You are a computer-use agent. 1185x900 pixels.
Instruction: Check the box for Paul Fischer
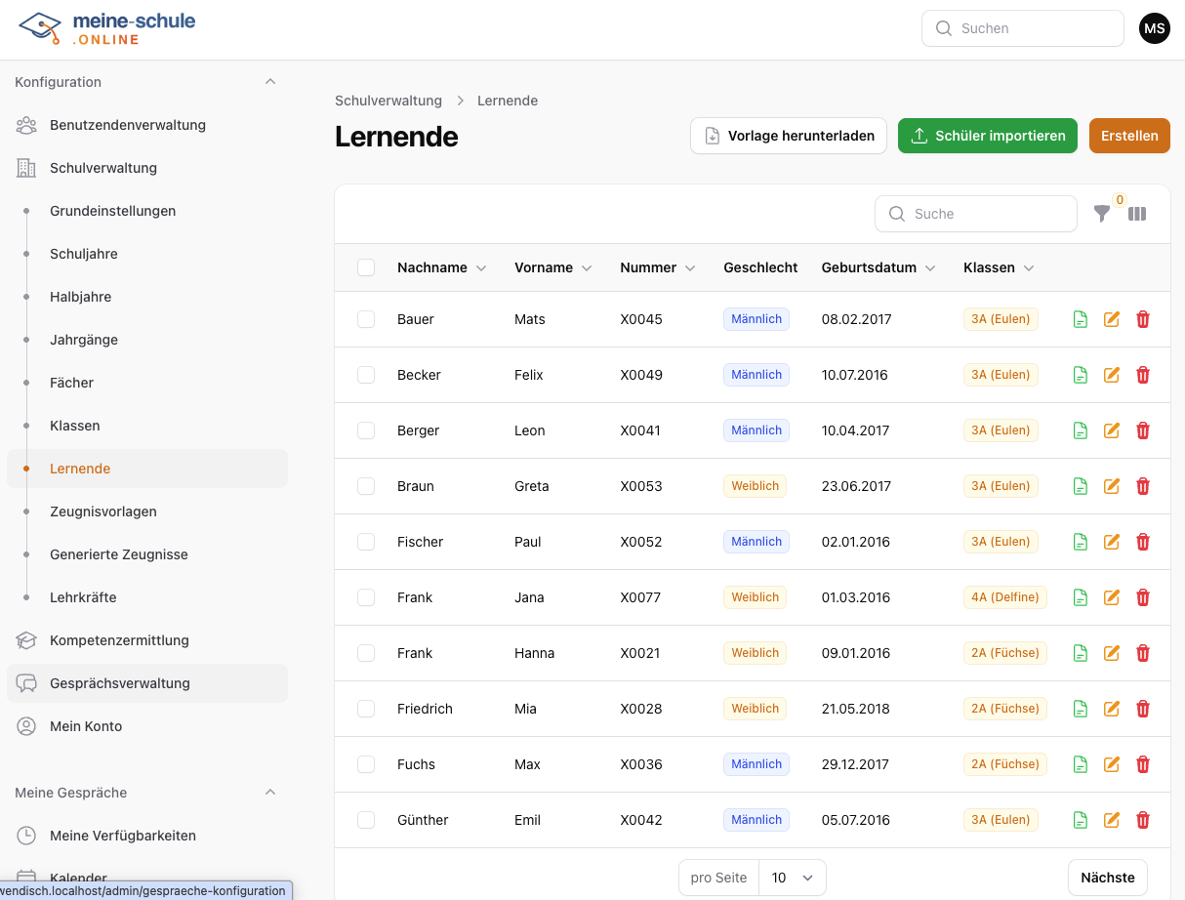pyautogui.click(x=366, y=542)
